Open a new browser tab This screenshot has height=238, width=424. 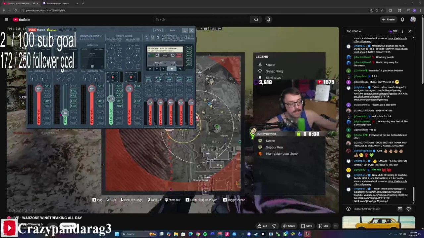click(83, 3)
